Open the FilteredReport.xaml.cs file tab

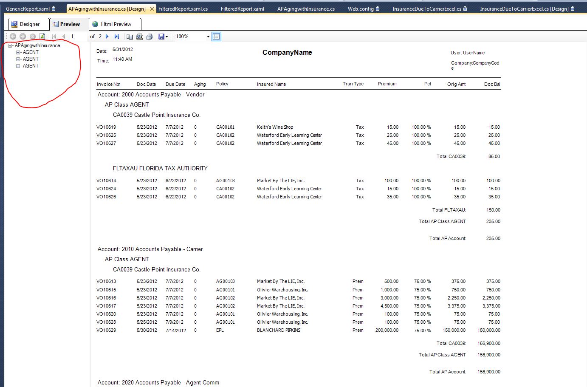click(183, 8)
